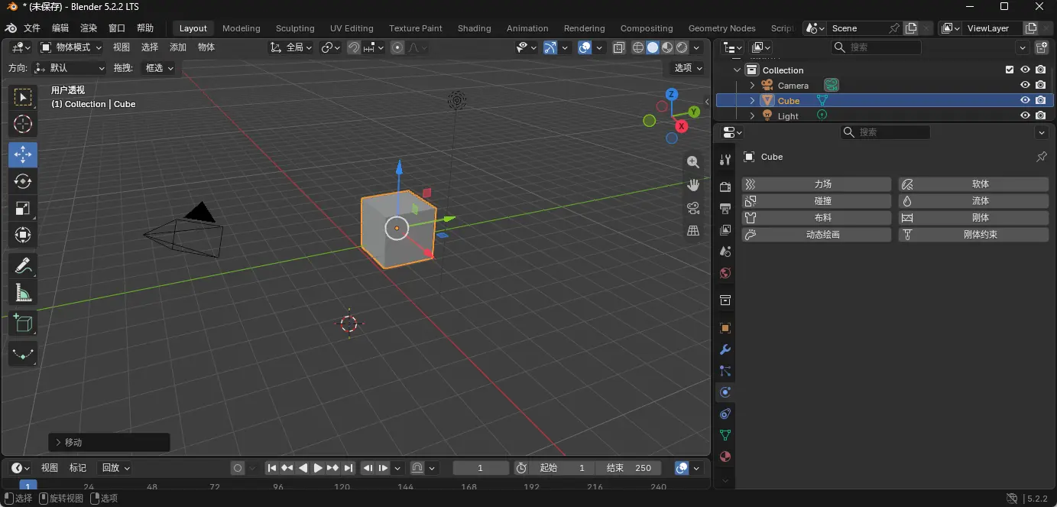Screen dimensions: 1057x507
Task: Toggle camera view icon in viewport
Action: [693, 208]
